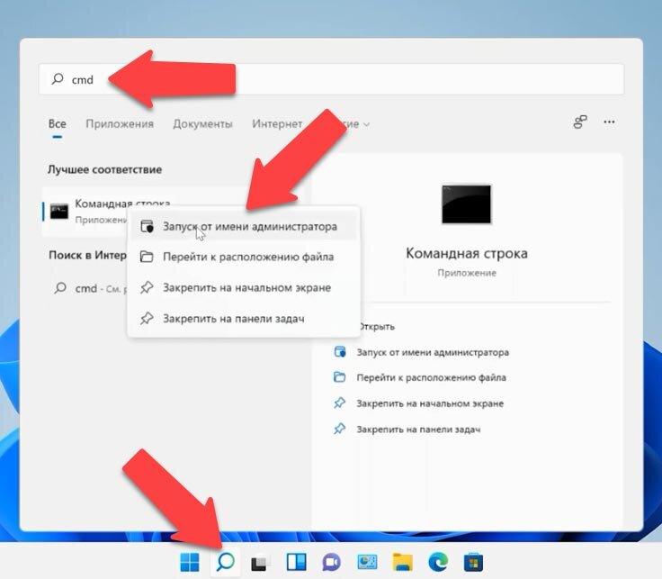Click the Лучшее соответствие heading
Image resolution: width=662 pixels, height=579 pixels.
point(104,169)
